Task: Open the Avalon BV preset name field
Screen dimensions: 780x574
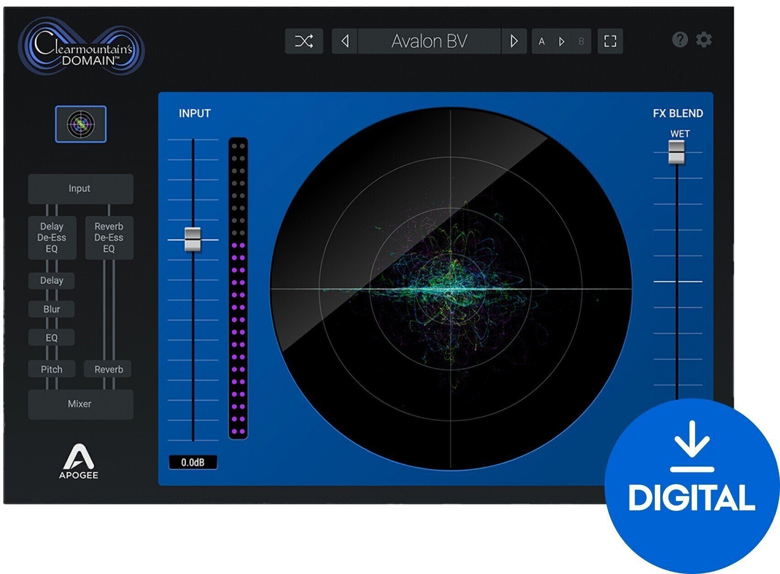Action: point(430,41)
